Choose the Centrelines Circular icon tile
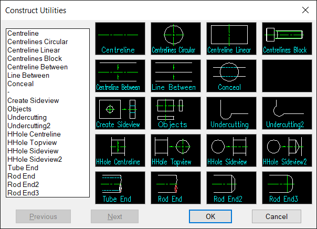The height and width of the screenshot is (229, 317). (x=176, y=39)
